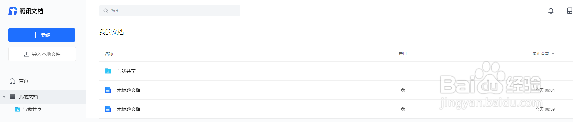Click the search magnifier icon

[106, 11]
